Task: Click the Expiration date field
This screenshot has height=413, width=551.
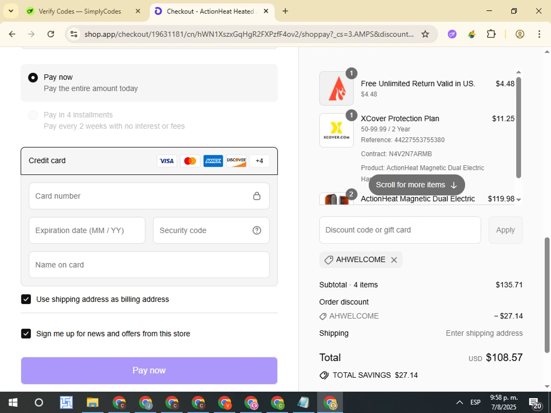Action: 87,231
